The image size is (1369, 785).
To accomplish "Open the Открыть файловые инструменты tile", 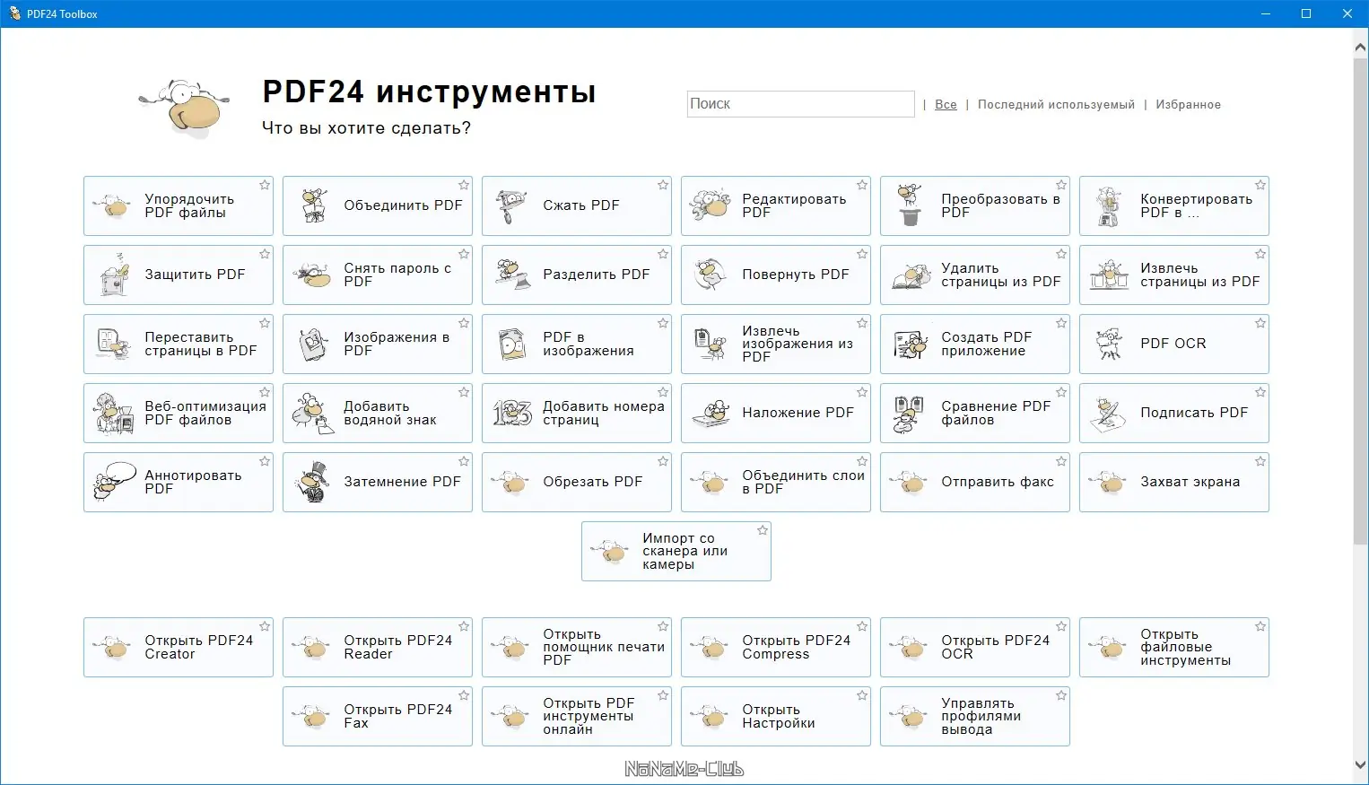I will pos(1174,648).
